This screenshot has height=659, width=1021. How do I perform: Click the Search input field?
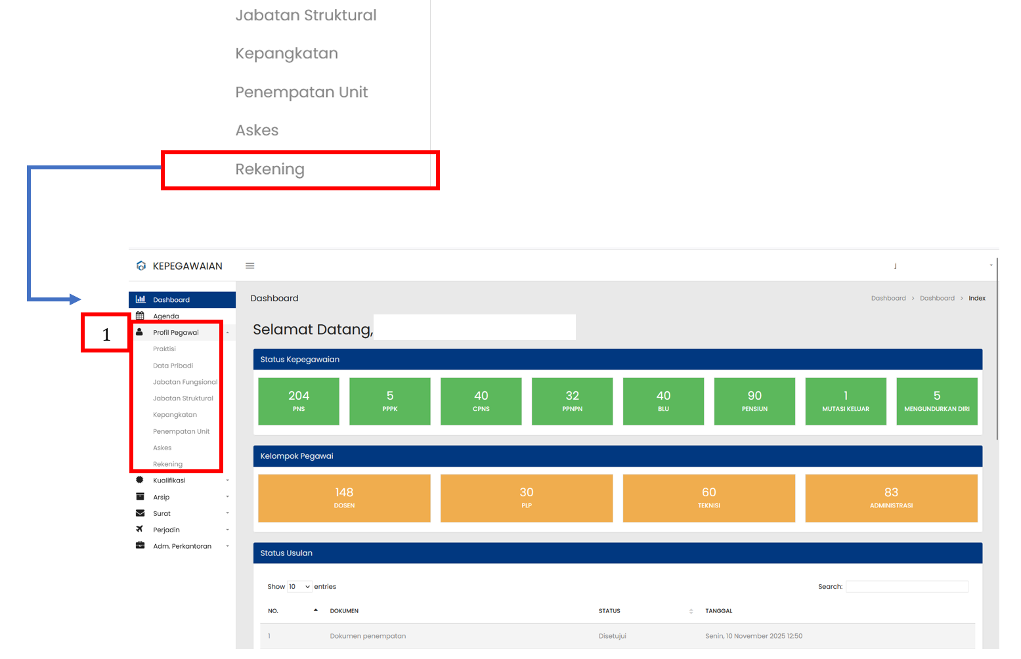pyautogui.click(x=906, y=587)
